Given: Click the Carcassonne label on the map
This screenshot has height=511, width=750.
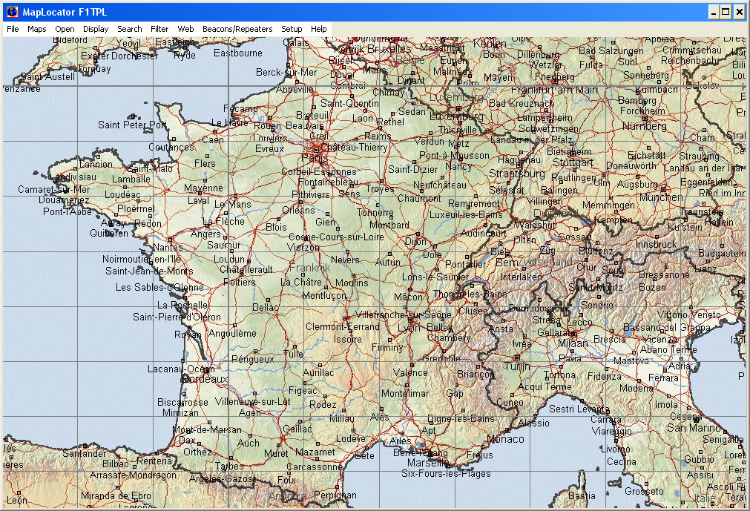Looking at the screenshot, I should coord(315,467).
